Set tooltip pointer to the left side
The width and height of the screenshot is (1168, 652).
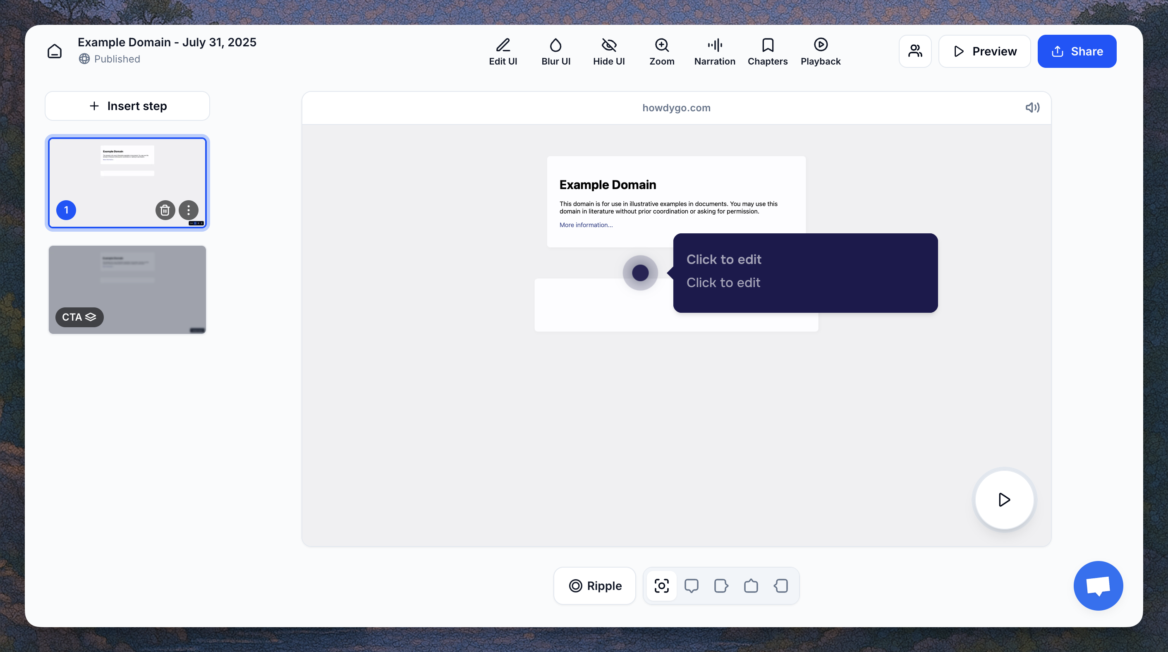coord(780,586)
